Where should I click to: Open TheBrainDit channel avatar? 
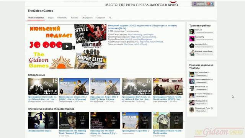pos(192,103)
